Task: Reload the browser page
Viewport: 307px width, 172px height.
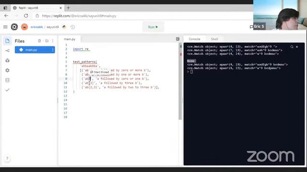Action: pyautogui.click(x=26, y=16)
